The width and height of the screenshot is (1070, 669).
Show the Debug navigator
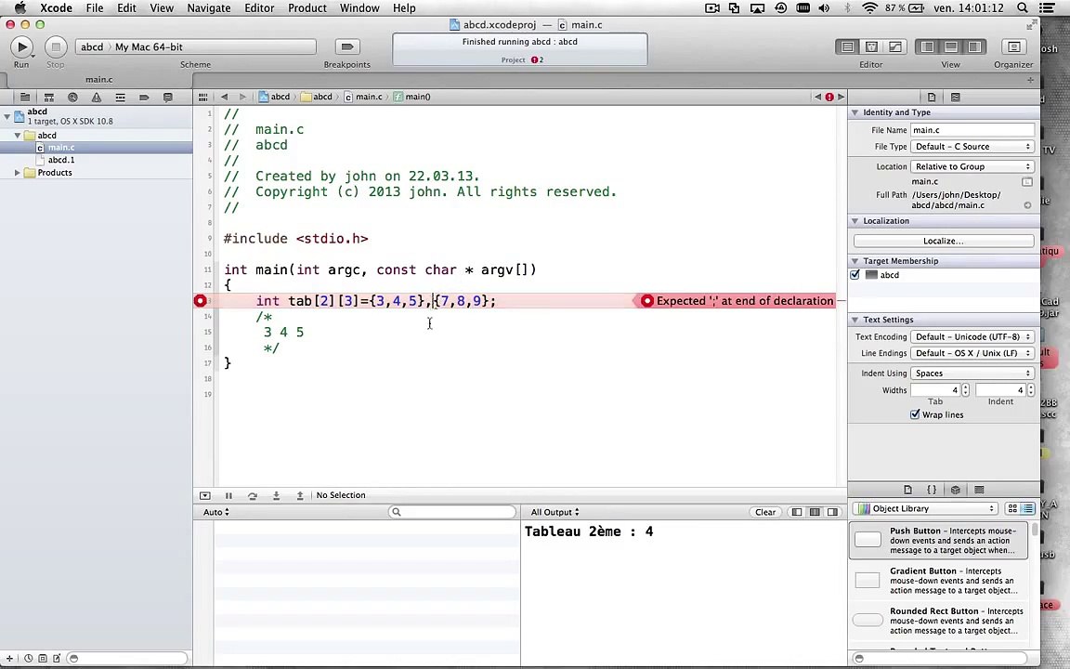[120, 97]
